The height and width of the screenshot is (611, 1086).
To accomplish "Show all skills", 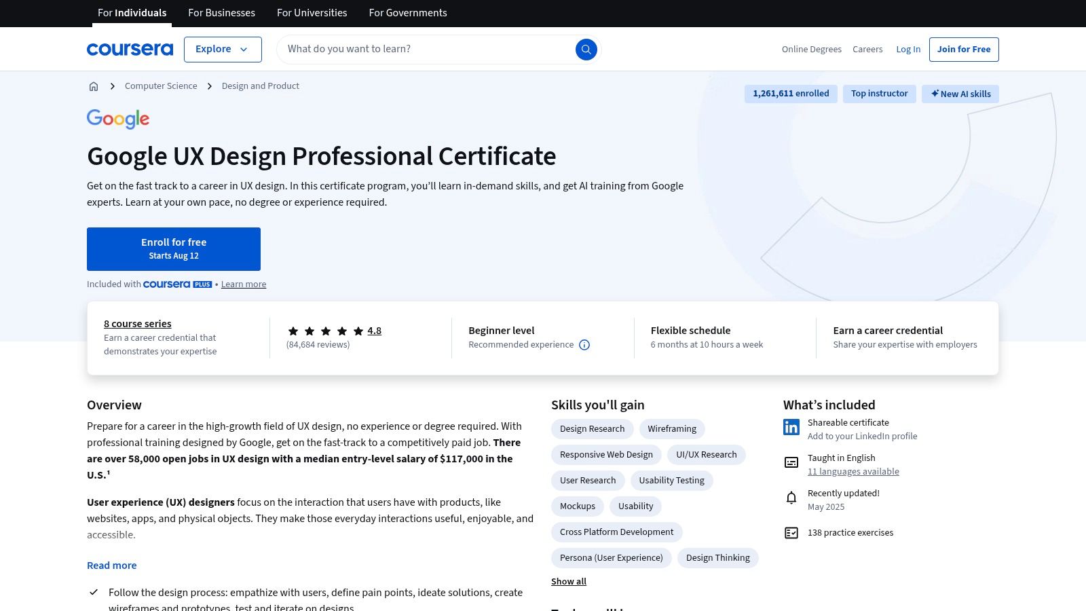I will point(569,582).
